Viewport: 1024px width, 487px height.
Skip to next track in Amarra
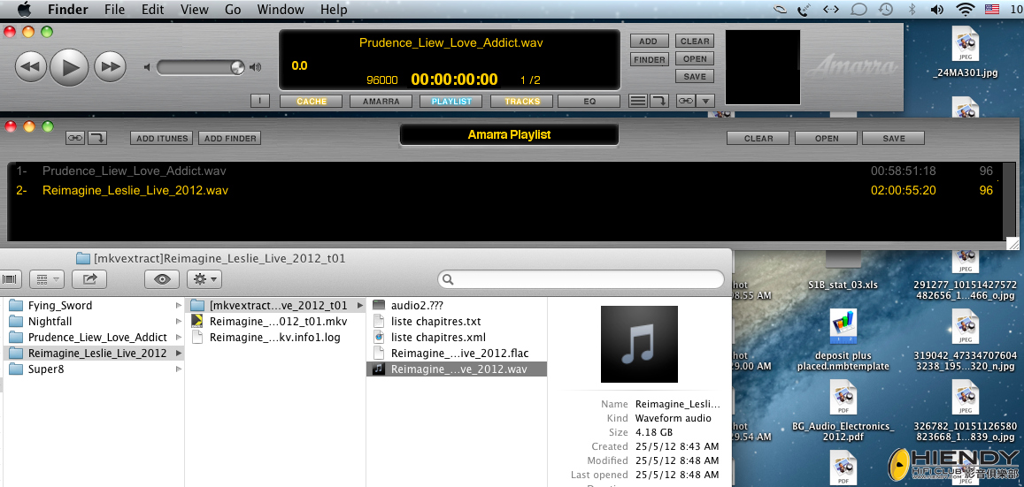point(110,66)
